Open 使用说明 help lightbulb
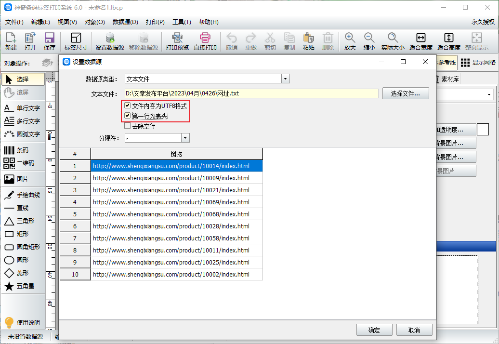The image size is (499, 344). point(22,322)
